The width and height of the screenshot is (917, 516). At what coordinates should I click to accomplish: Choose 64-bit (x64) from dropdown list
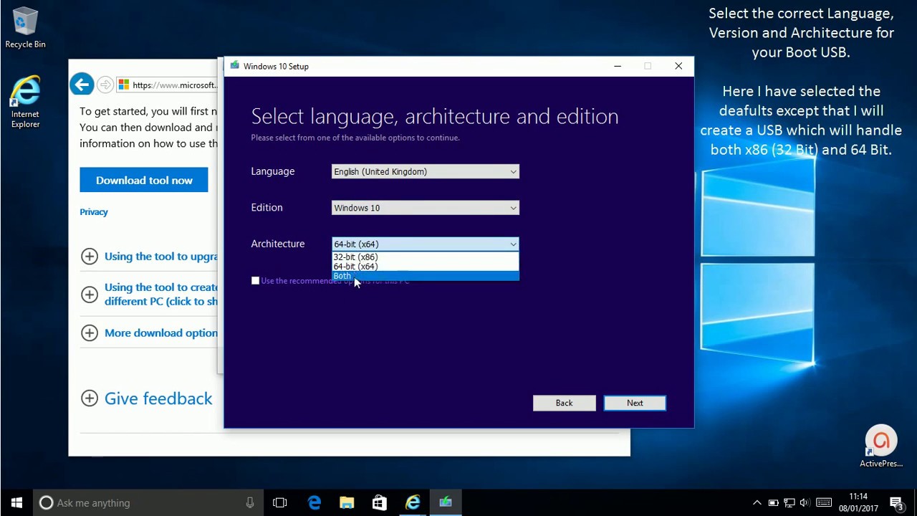[x=425, y=266]
